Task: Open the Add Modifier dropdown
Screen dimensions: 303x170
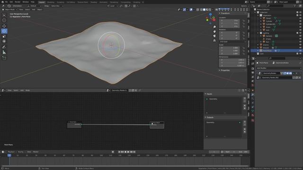Action: coord(278,68)
